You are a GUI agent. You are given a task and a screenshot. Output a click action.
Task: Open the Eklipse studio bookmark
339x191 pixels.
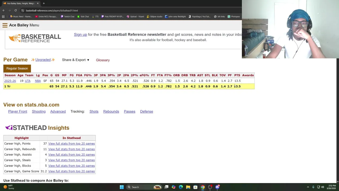point(154,16)
